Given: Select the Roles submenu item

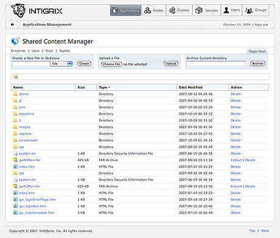Looking at the screenshot, I should tap(49, 51).
